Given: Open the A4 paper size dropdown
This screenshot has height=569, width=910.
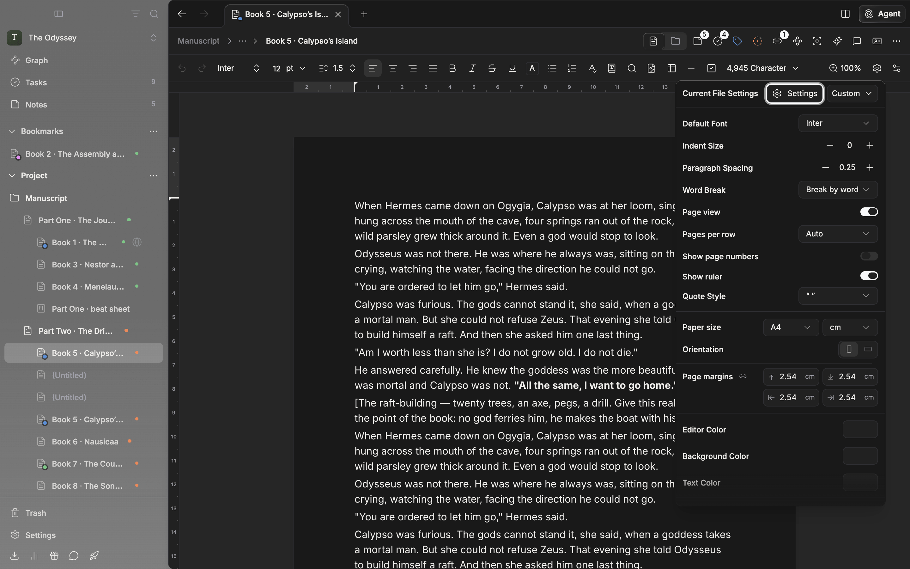Looking at the screenshot, I should pos(791,327).
